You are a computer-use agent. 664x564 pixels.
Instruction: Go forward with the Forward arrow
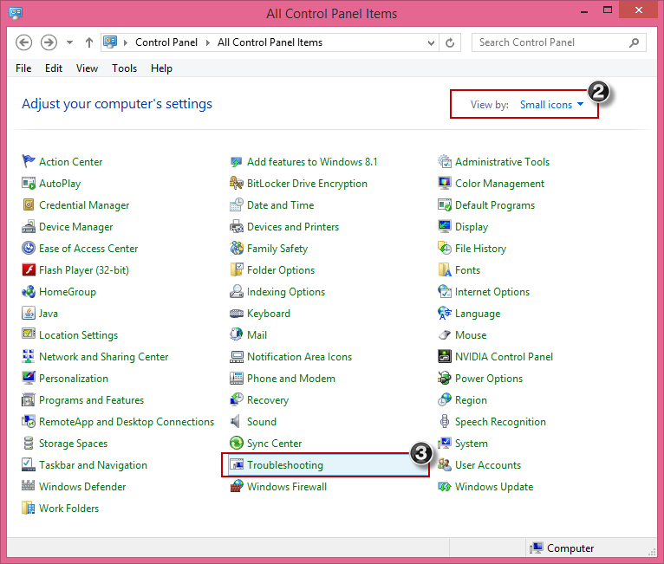coord(49,42)
